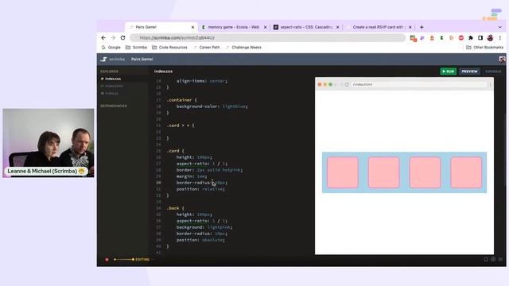Click the Chrome profile avatar

click(x=490, y=38)
